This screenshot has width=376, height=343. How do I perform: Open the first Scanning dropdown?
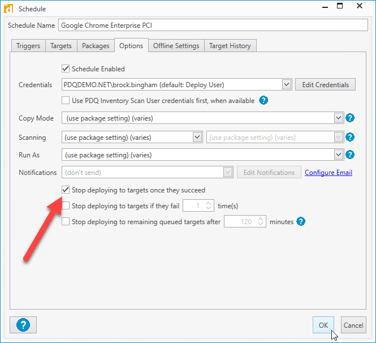pos(197,137)
